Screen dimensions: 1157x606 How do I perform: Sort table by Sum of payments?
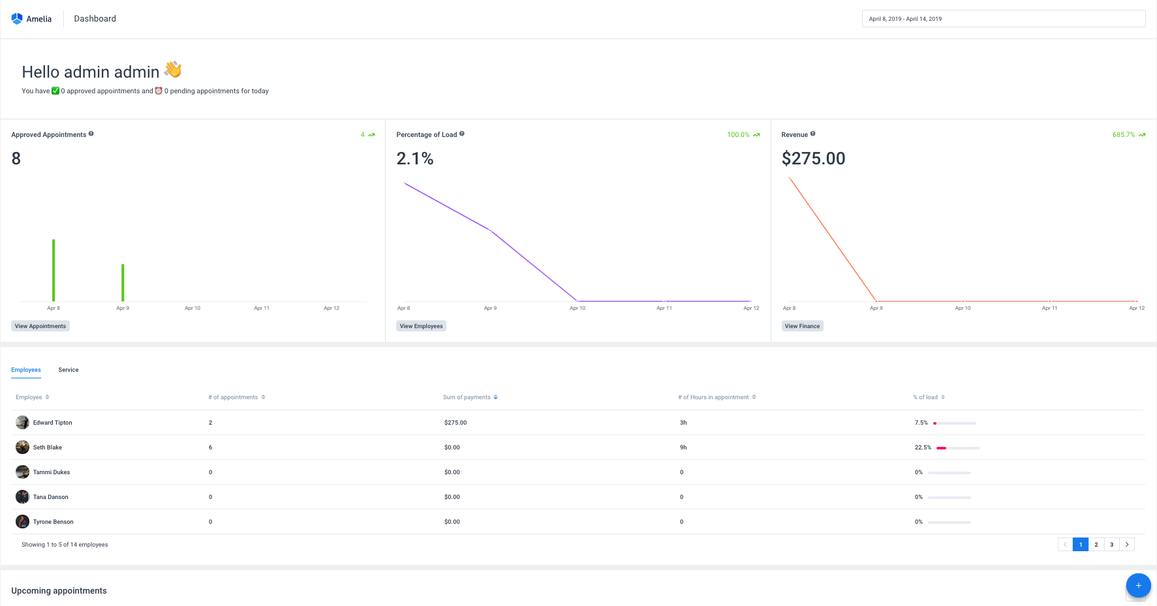(x=496, y=397)
